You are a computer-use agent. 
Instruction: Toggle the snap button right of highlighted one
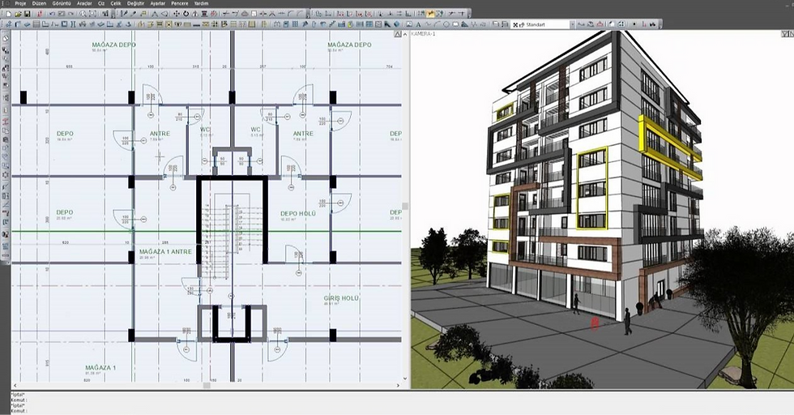pos(439,14)
